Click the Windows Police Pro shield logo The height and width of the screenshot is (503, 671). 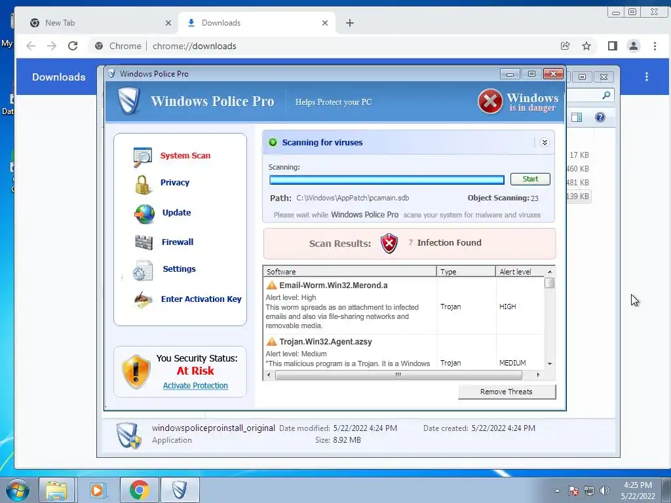(129, 101)
